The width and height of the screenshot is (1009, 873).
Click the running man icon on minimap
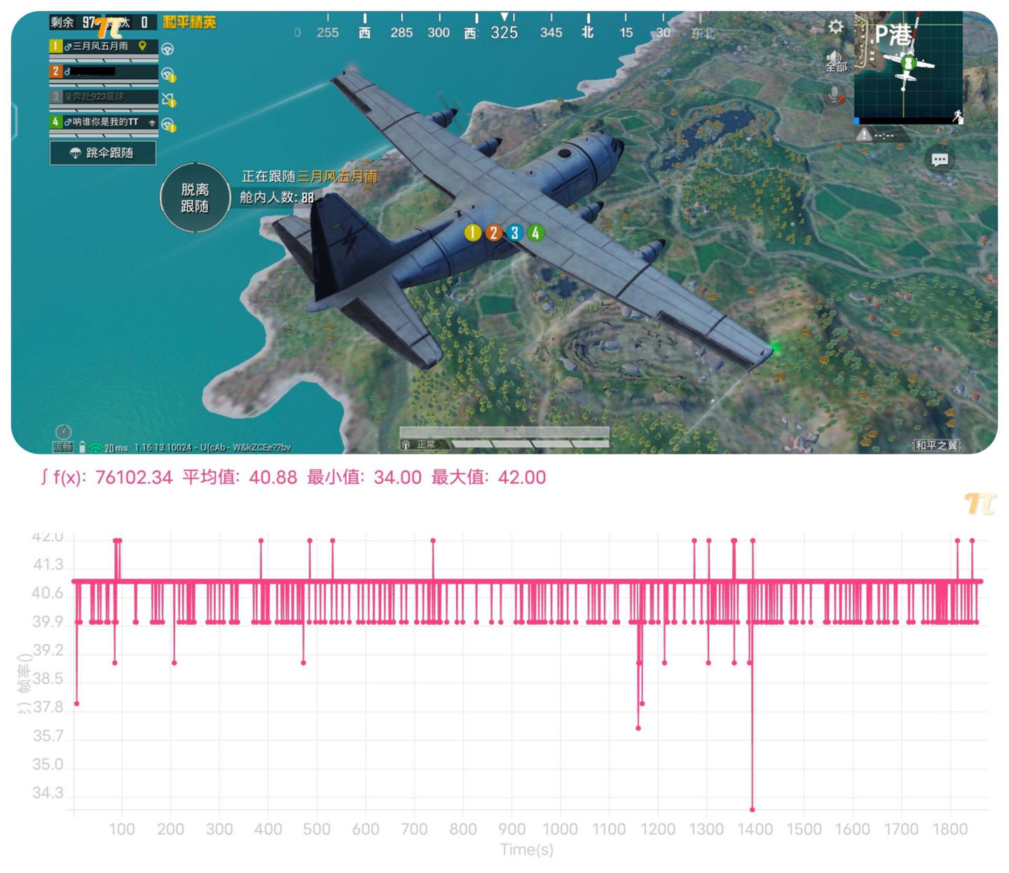(956, 116)
